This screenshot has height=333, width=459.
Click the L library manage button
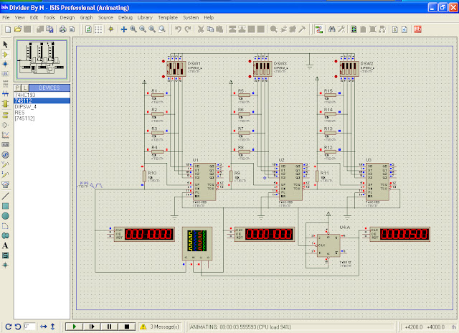click(25, 88)
